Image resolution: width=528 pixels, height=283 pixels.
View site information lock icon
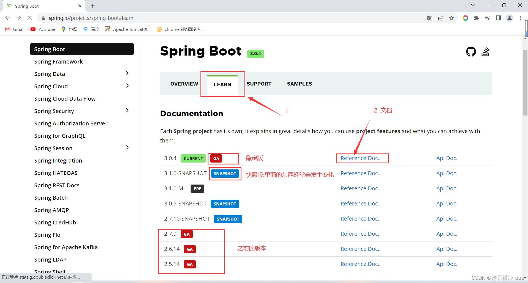(x=43, y=18)
